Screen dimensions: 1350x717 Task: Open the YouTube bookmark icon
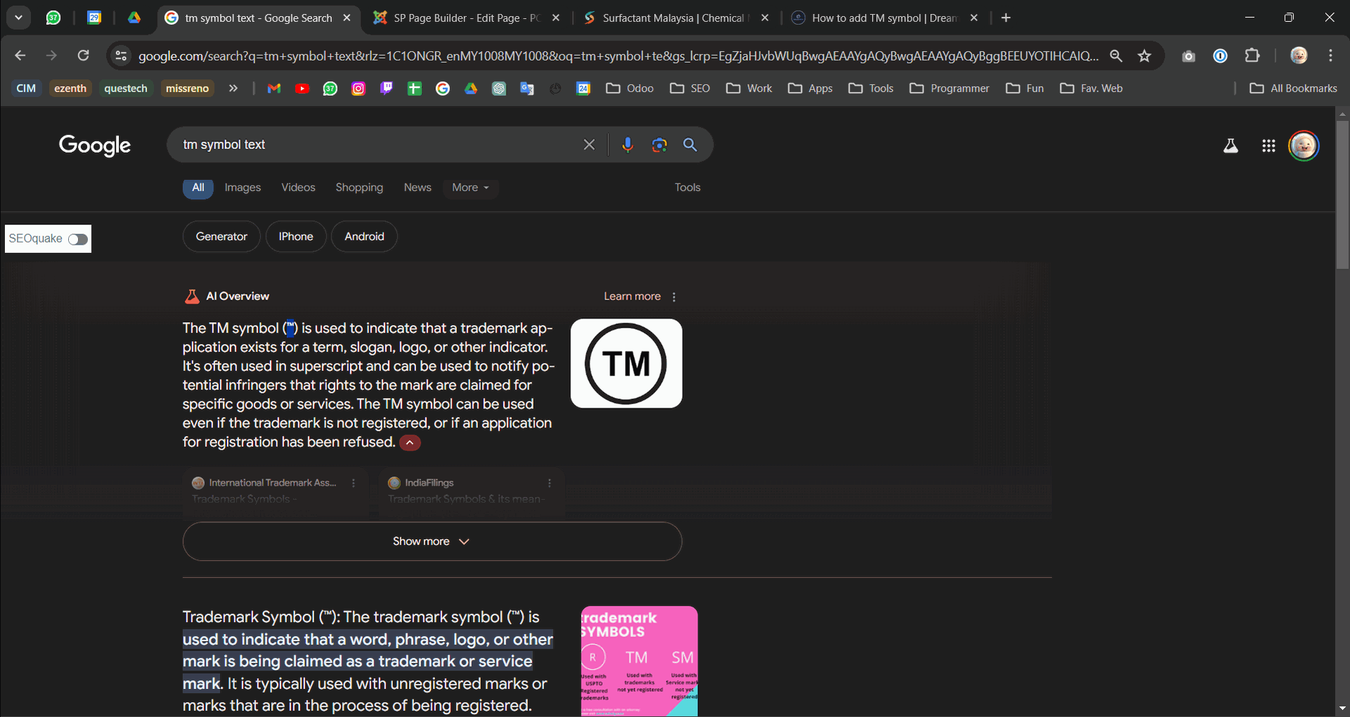coord(302,88)
